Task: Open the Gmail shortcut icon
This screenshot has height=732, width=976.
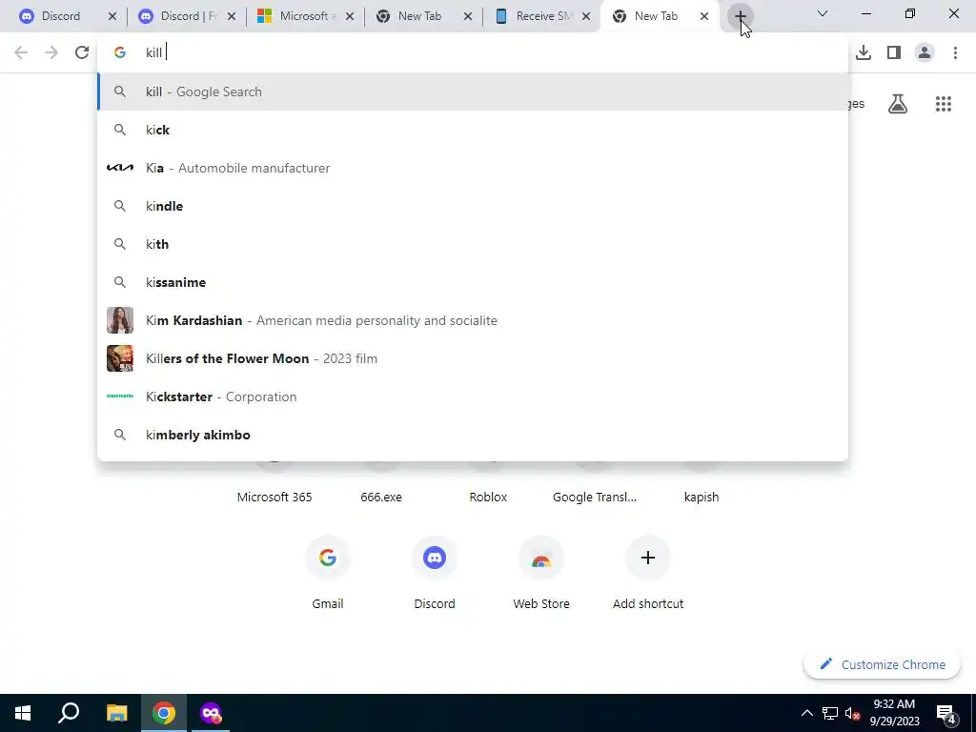Action: 328,558
